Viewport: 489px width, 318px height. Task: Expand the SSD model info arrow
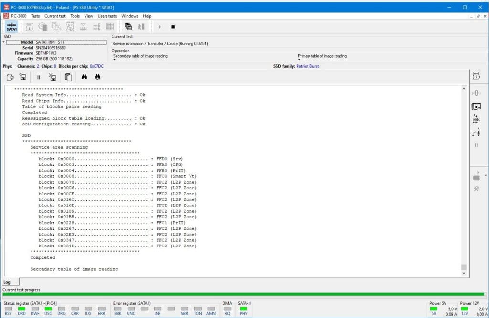click(x=4, y=42)
